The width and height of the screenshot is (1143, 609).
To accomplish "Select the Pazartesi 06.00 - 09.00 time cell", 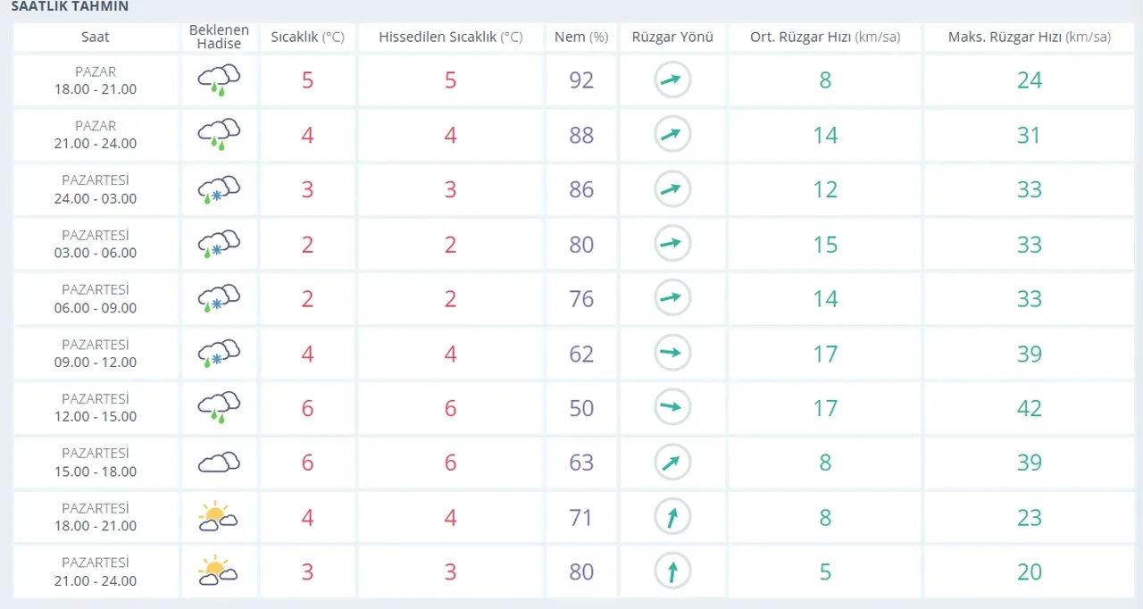I will [x=96, y=299].
